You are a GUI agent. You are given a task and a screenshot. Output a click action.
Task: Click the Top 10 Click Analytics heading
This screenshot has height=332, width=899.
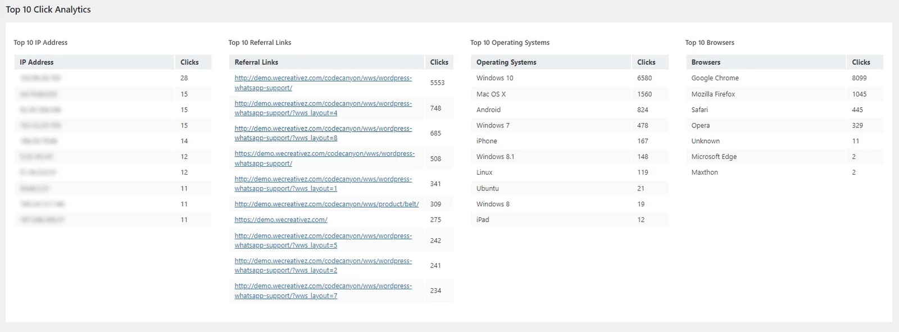pos(48,10)
